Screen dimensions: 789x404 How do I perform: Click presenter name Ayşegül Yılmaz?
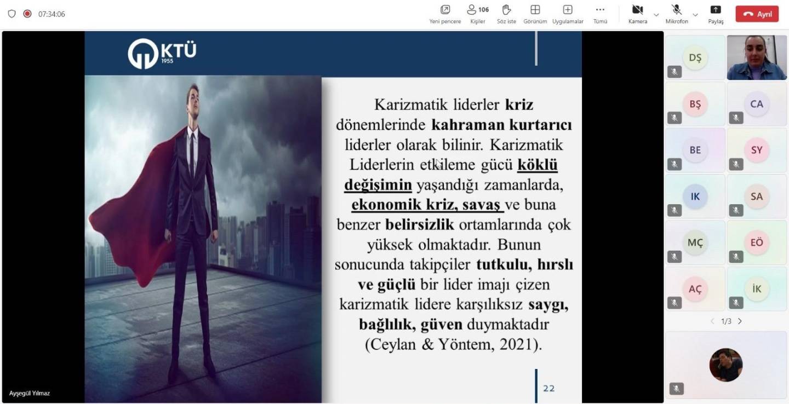click(29, 393)
